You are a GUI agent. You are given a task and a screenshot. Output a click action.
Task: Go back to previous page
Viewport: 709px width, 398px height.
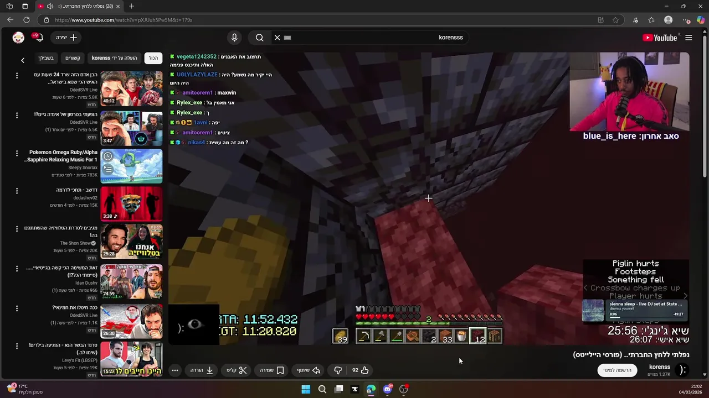click(x=10, y=20)
